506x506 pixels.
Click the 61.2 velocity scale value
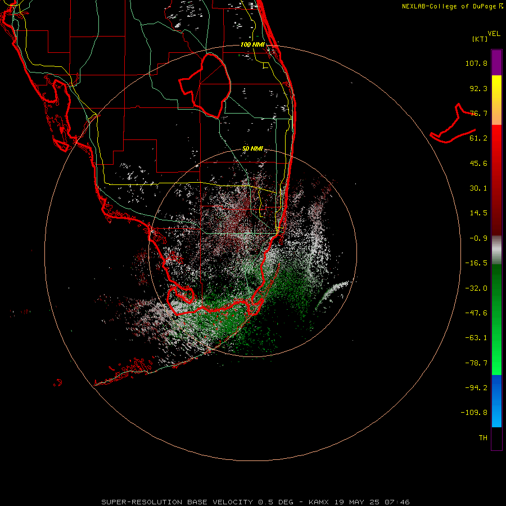478,138
